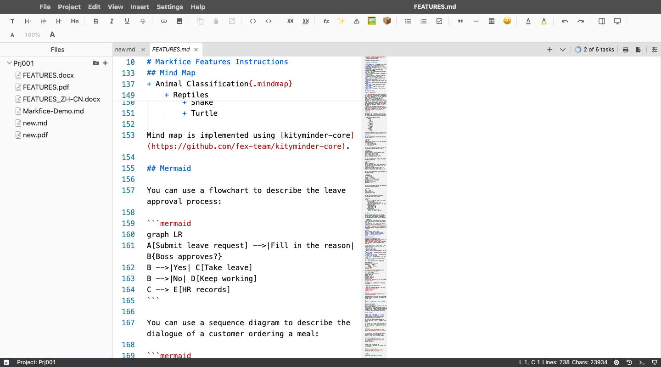This screenshot has height=367, width=661.
Task: Insert a hyperlink
Action: [x=164, y=21]
